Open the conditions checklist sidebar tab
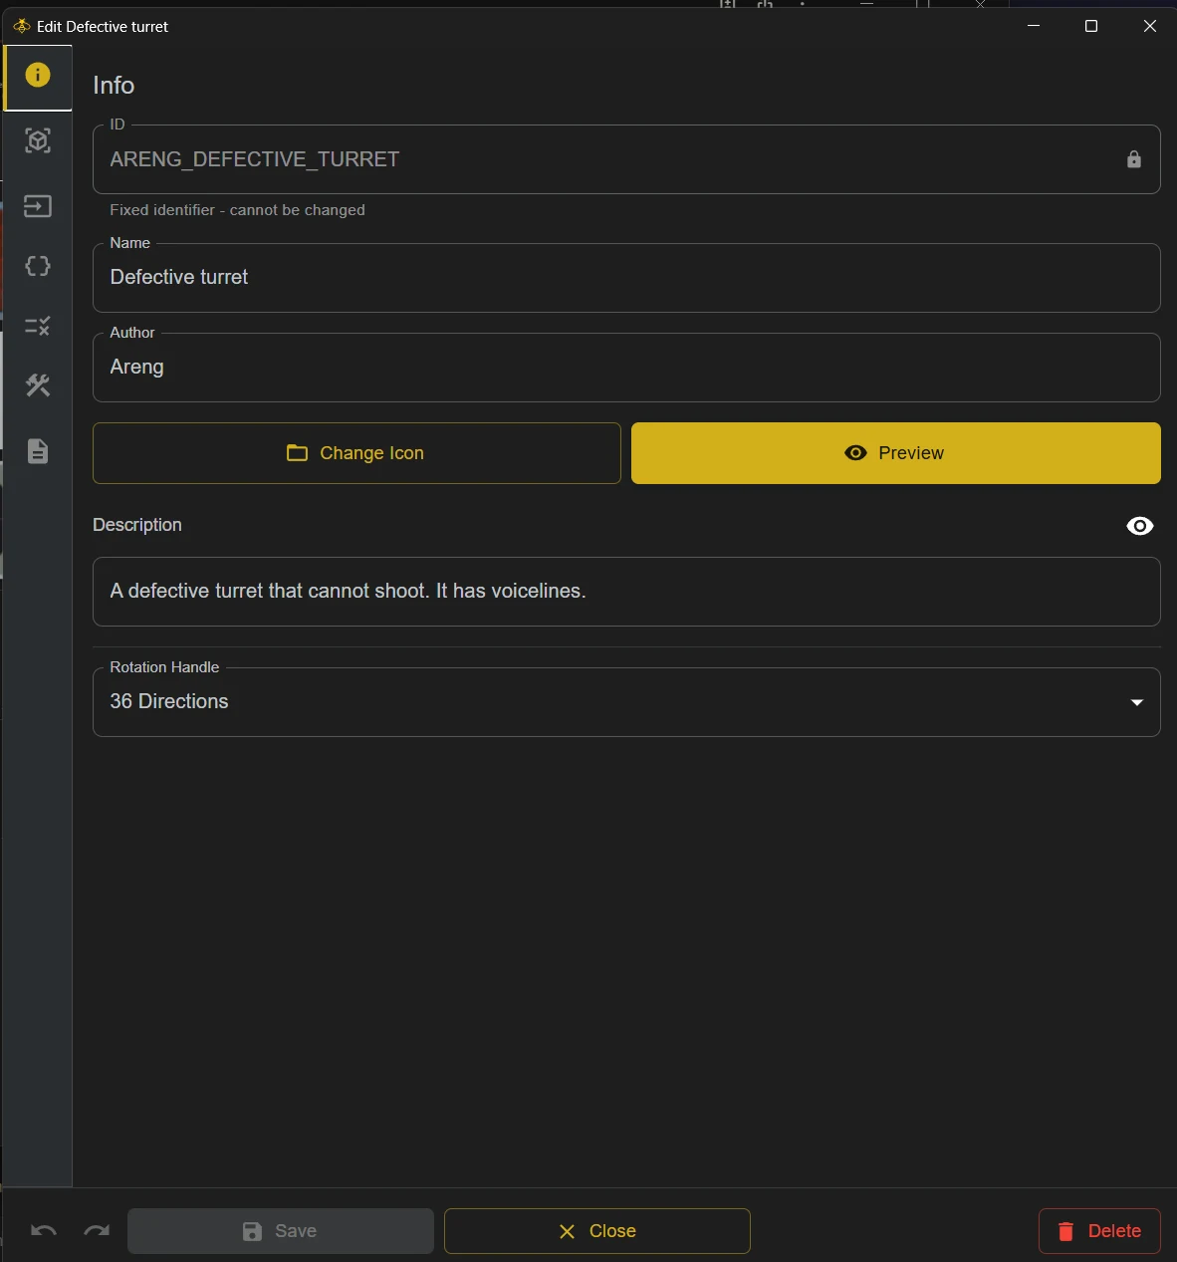The width and height of the screenshot is (1177, 1262). 38,326
